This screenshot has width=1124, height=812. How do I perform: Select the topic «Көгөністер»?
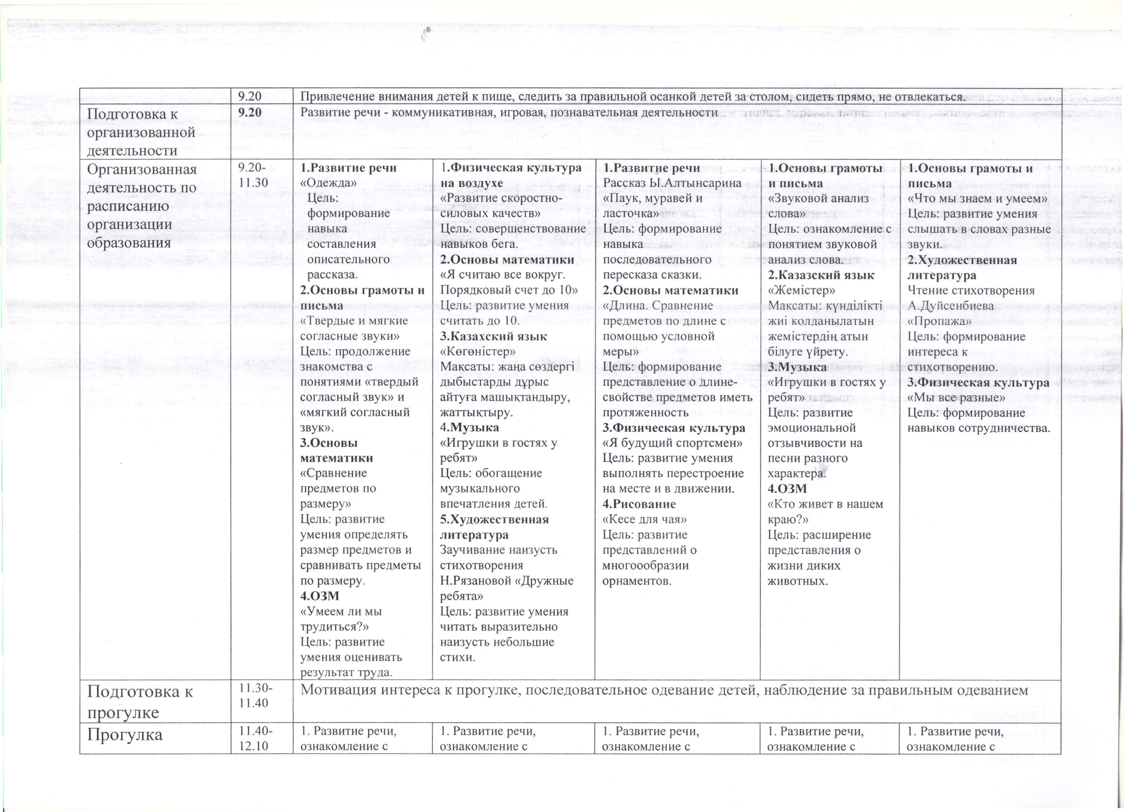(x=478, y=352)
